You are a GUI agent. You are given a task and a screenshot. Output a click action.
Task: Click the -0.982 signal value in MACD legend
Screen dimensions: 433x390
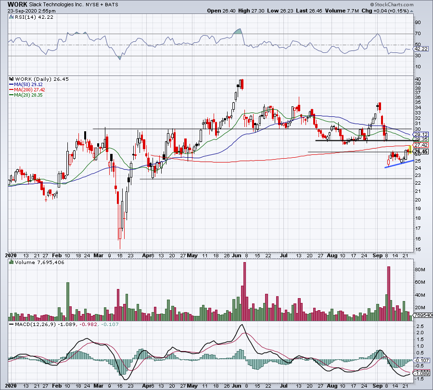point(88,324)
